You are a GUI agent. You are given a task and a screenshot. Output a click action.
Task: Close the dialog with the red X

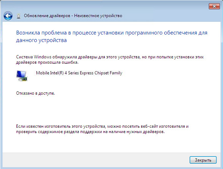(x=214, y=6)
